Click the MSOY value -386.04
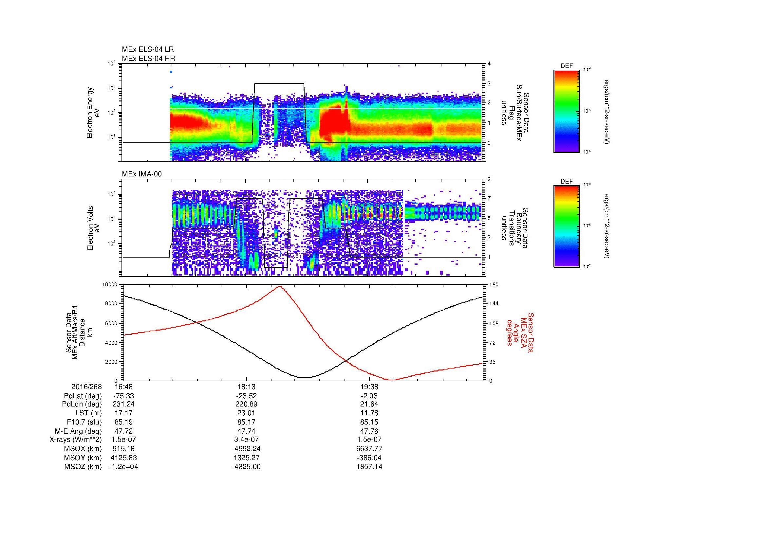 (369, 458)
